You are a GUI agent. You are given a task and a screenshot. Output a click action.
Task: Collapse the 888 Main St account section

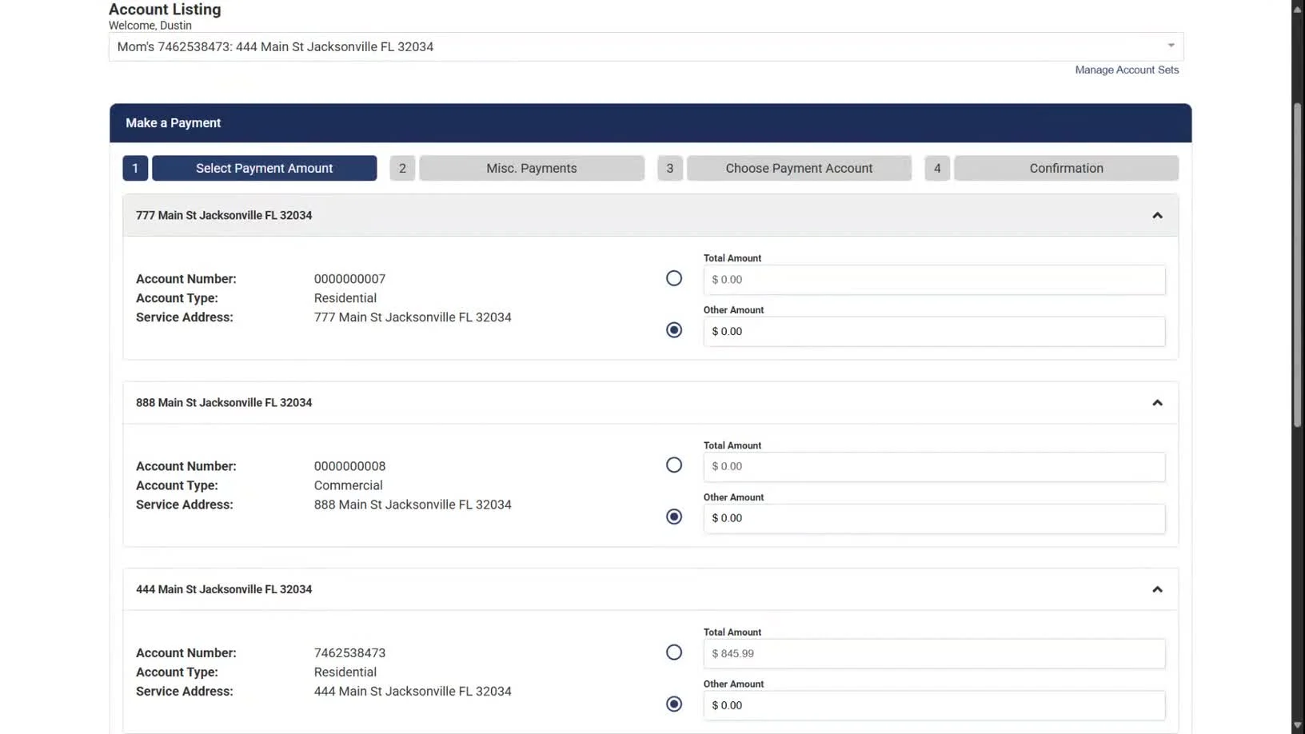1157,403
